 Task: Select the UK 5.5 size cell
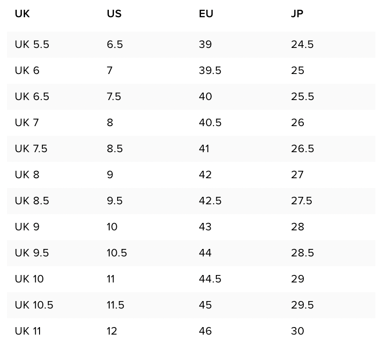pyautogui.click(x=32, y=45)
